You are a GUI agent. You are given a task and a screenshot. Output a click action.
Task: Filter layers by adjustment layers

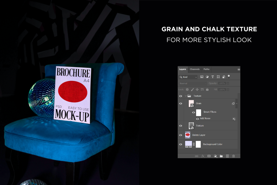click(x=207, y=77)
